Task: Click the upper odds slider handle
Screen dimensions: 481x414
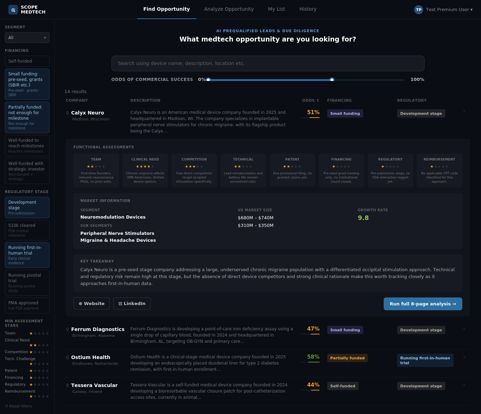Action: [332, 80]
